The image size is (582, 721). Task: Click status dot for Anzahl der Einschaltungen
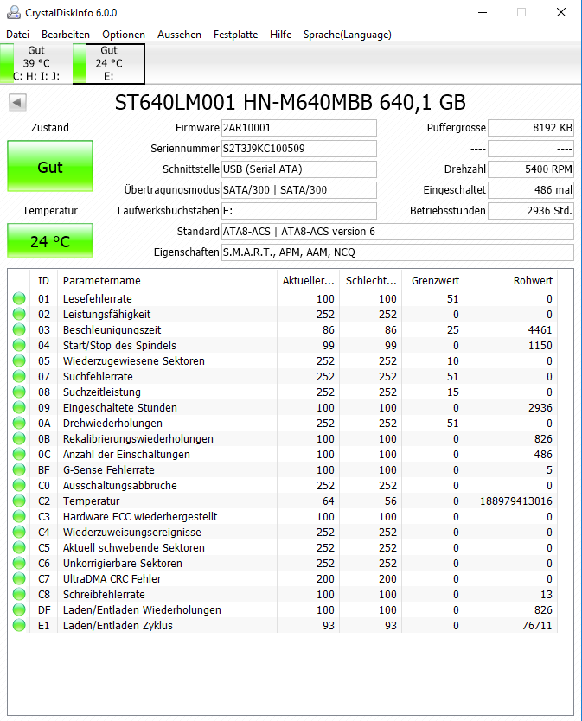pyautogui.click(x=19, y=455)
